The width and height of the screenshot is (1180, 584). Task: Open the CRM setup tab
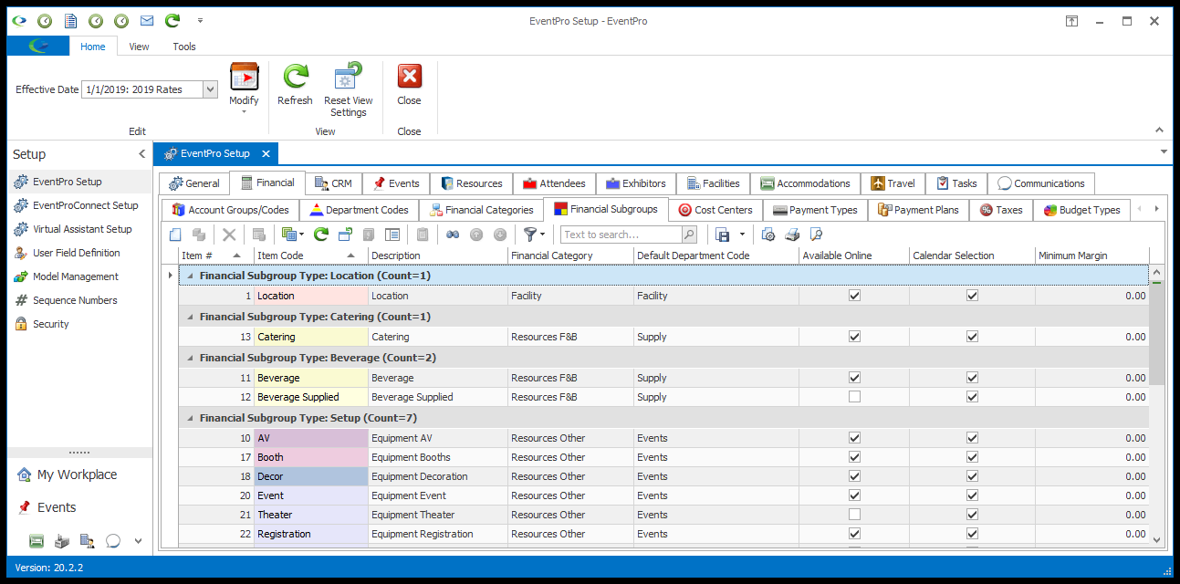tap(333, 183)
